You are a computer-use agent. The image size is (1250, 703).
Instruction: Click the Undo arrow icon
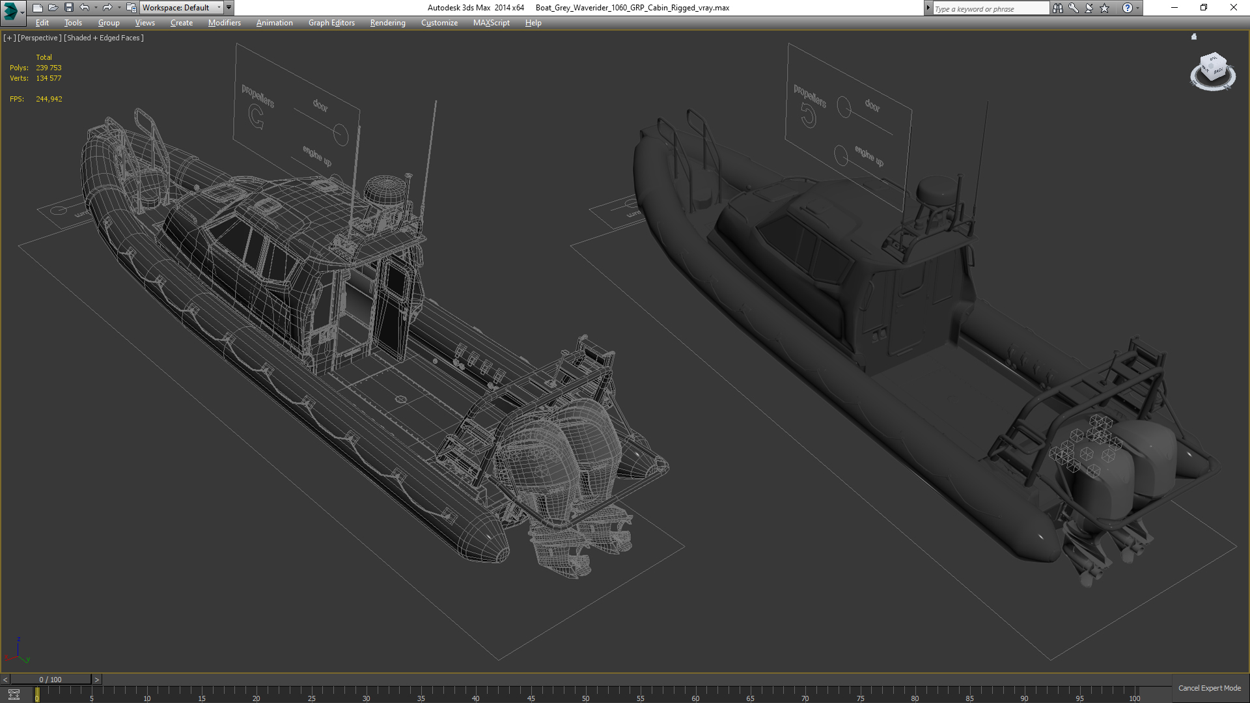85,8
